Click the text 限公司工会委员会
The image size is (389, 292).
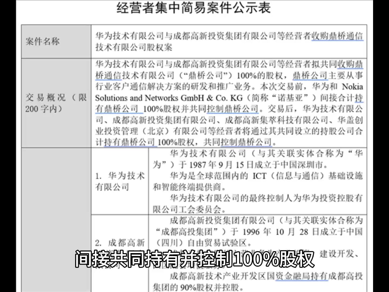189,209
